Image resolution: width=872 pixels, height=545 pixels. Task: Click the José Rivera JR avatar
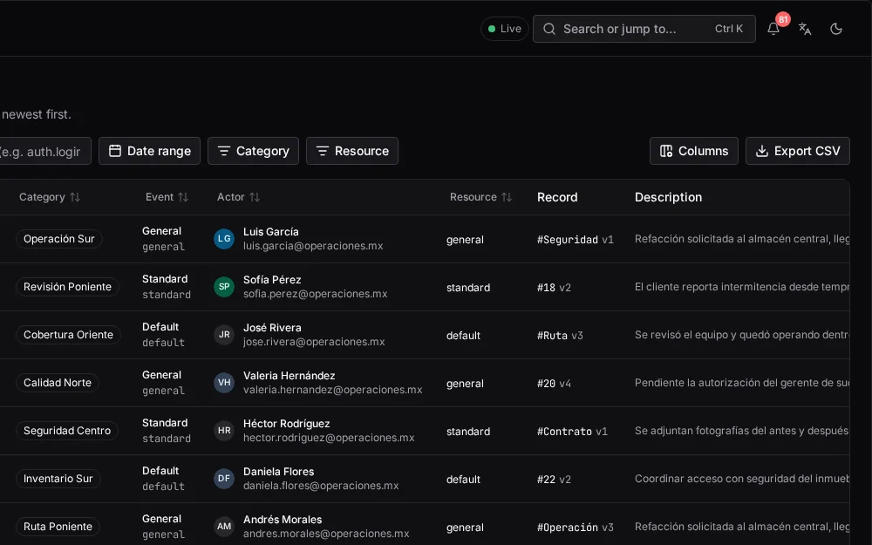coord(224,335)
